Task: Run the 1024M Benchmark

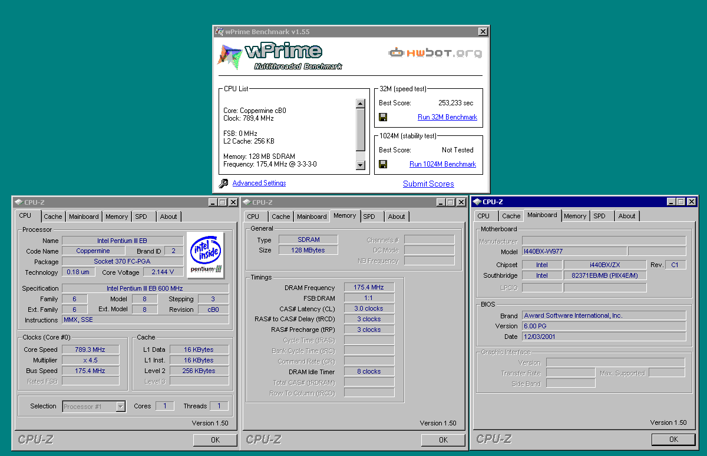Action: [x=442, y=164]
